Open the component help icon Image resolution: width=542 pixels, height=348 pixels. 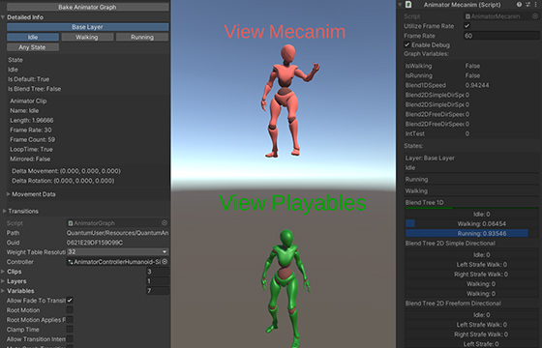coord(519,5)
